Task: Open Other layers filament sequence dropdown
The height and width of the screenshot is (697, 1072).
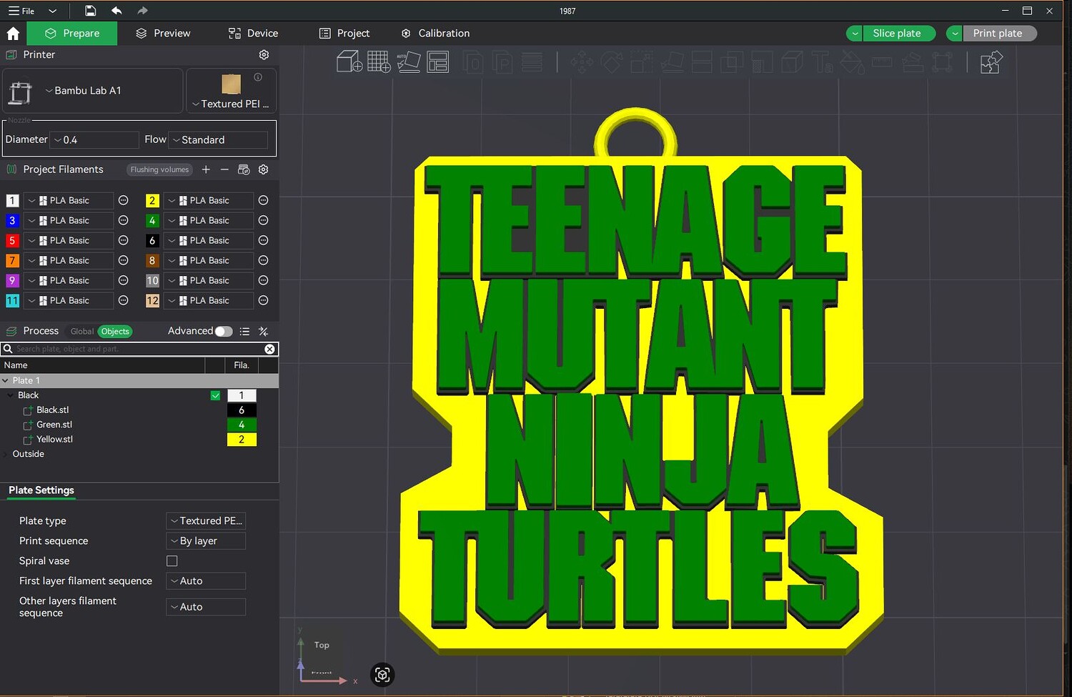Action: [x=206, y=607]
